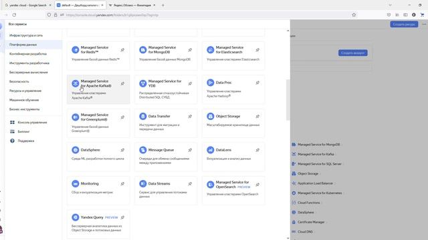Pin Managed Service for MongoDB card
Image resolution: width=428 pixels, height=240 pixels.
click(190, 50)
